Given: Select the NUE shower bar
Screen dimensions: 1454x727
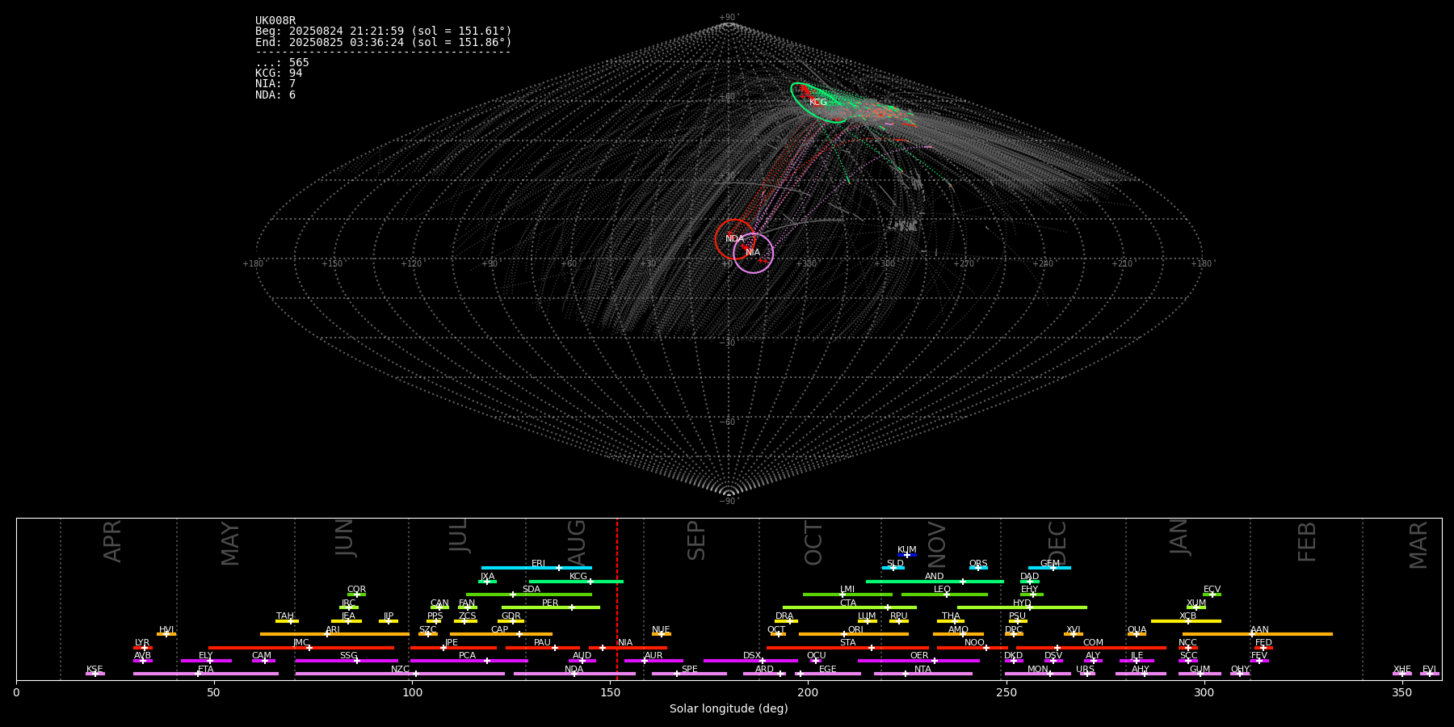Looking at the screenshot, I should point(662,634).
